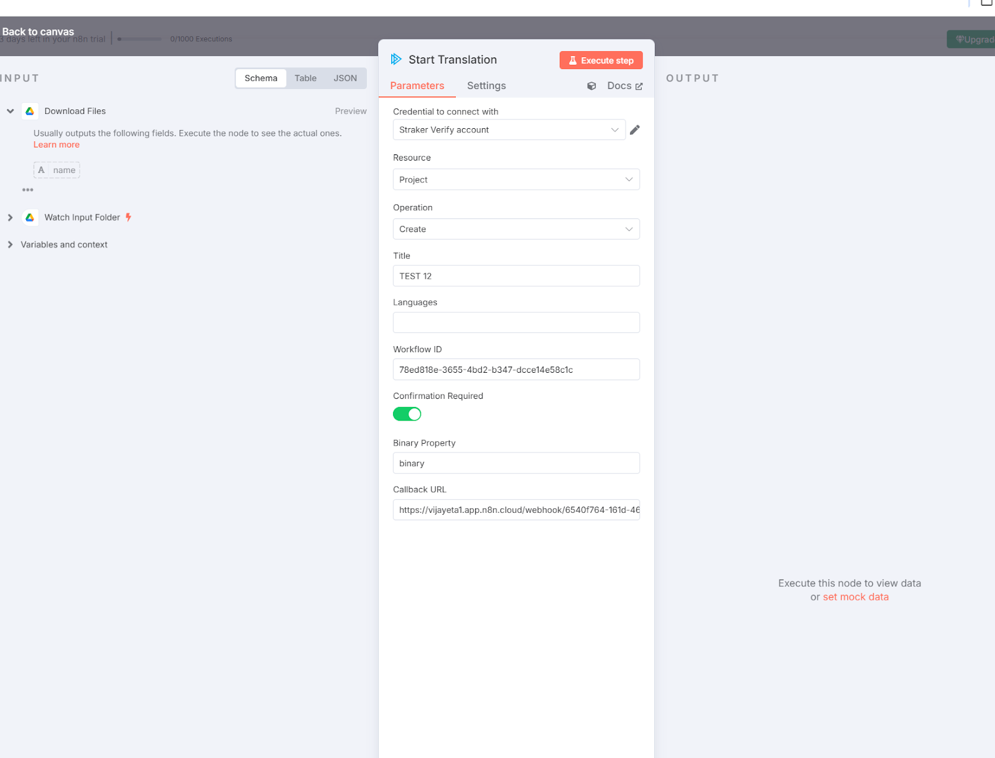Click the executions usage progress bar
Viewport: 995px width, 758px height.
pyautogui.click(x=139, y=39)
